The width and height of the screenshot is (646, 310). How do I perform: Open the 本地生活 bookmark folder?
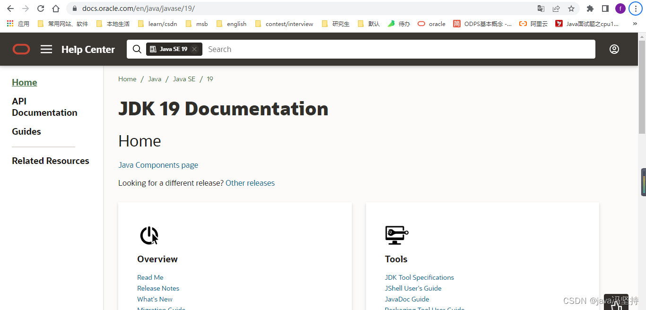[113, 24]
